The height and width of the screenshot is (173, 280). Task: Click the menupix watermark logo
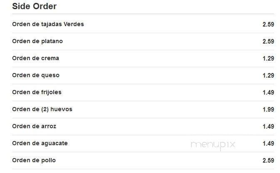[213, 145]
